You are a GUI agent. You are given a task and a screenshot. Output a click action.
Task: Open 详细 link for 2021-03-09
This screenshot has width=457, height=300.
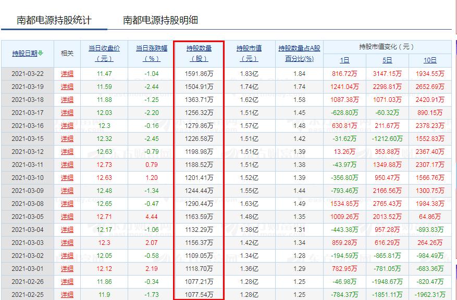coord(67,191)
